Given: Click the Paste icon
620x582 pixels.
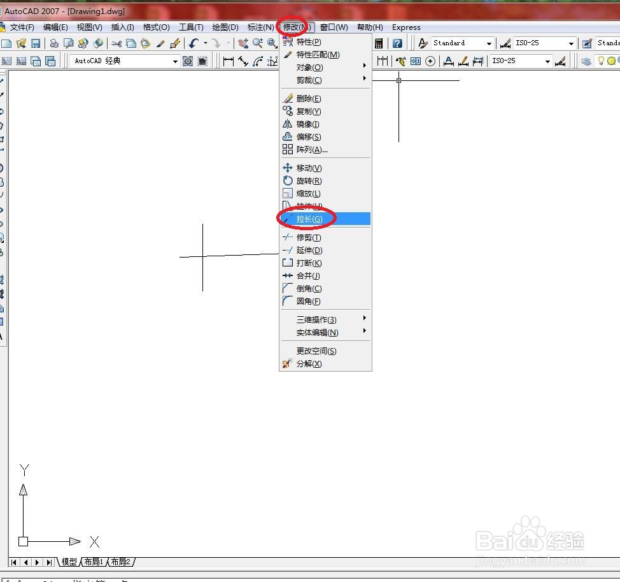Looking at the screenshot, I should [x=146, y=43].
